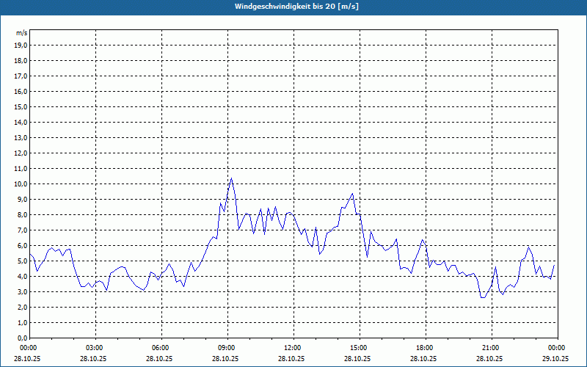Select the "06:00" time label
The width and height of the screenshot is (587, 367).
[161, 348]
